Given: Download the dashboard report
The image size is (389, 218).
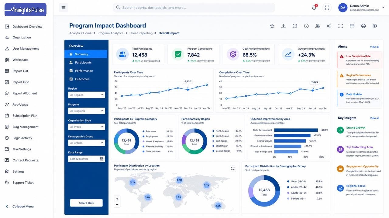Looking at the screenshot, I should click(x=283, y=26).
